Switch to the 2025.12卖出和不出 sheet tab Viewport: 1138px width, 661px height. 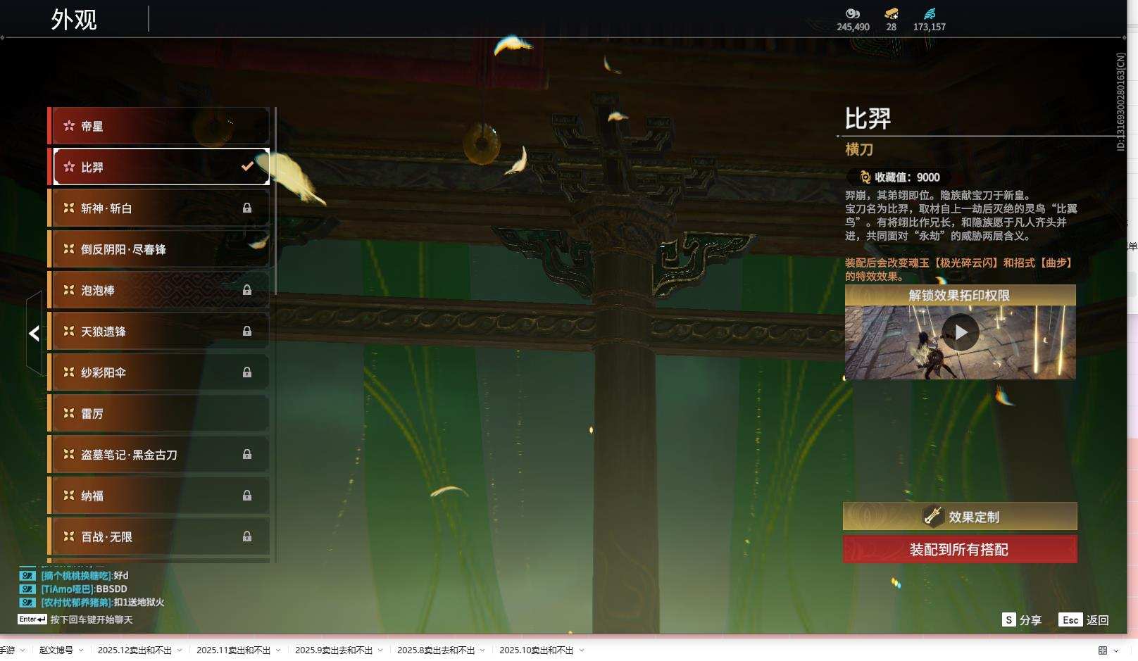pyautogui.click(x=135, y=650)
